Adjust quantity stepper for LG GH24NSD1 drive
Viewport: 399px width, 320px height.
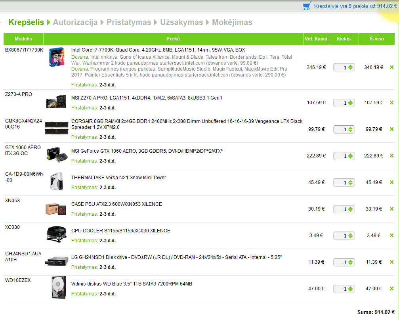click(350, 262)
